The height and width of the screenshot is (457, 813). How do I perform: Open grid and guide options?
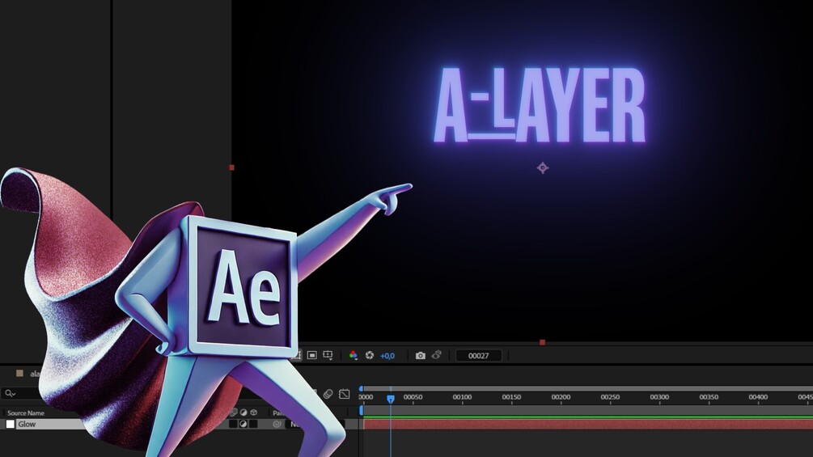tap(328, 355)
